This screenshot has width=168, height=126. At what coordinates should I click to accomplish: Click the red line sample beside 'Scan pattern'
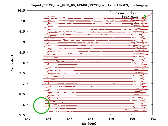(x=145, y=13)
